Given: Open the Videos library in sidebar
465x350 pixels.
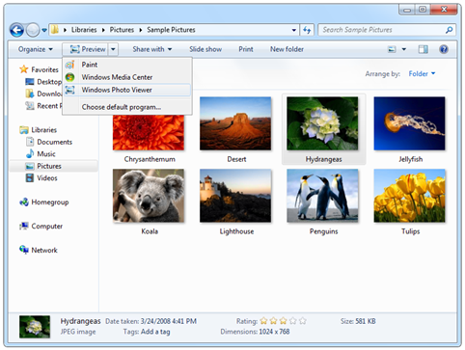Looking at the screenshot, I should click(47, 178).
